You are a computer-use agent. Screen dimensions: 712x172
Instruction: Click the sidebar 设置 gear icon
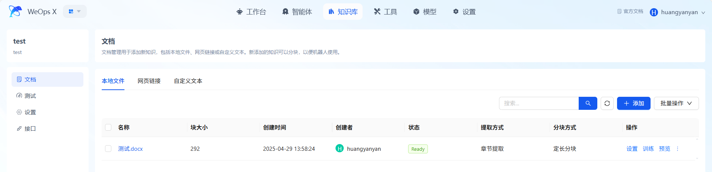(x=19, y=112)
